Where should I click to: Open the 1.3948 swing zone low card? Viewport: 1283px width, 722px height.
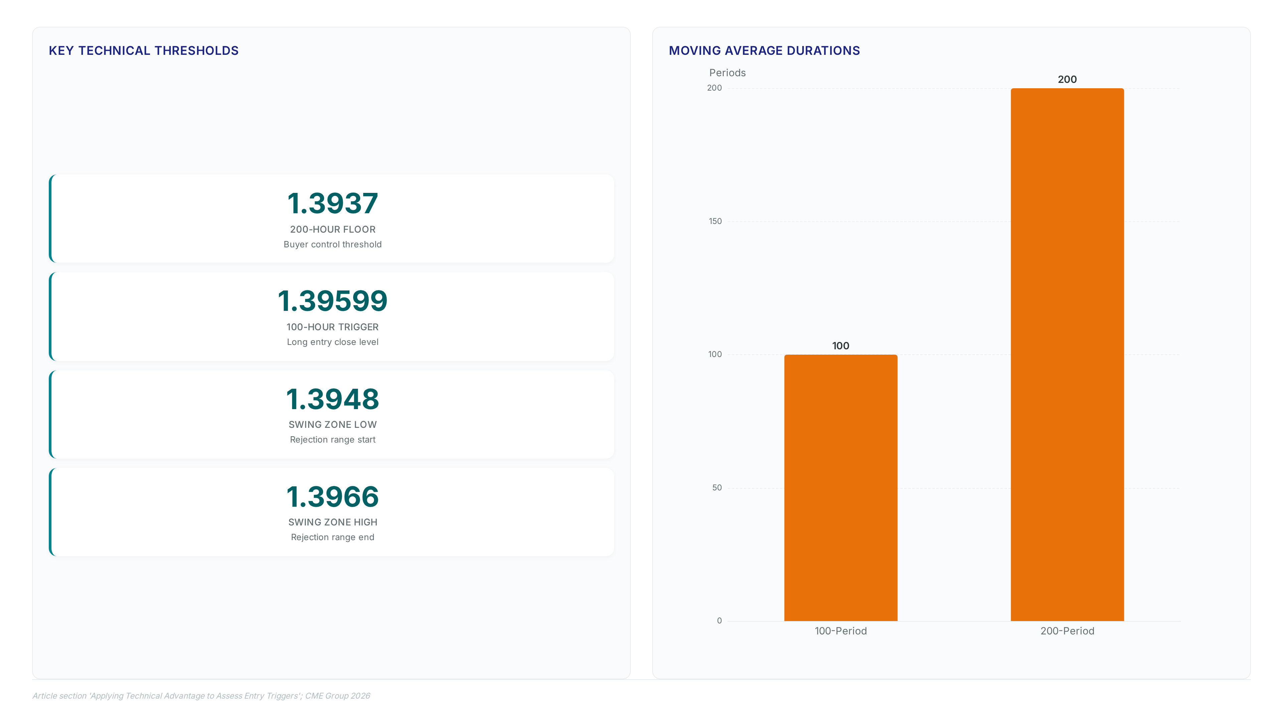(x=332, y=413)
